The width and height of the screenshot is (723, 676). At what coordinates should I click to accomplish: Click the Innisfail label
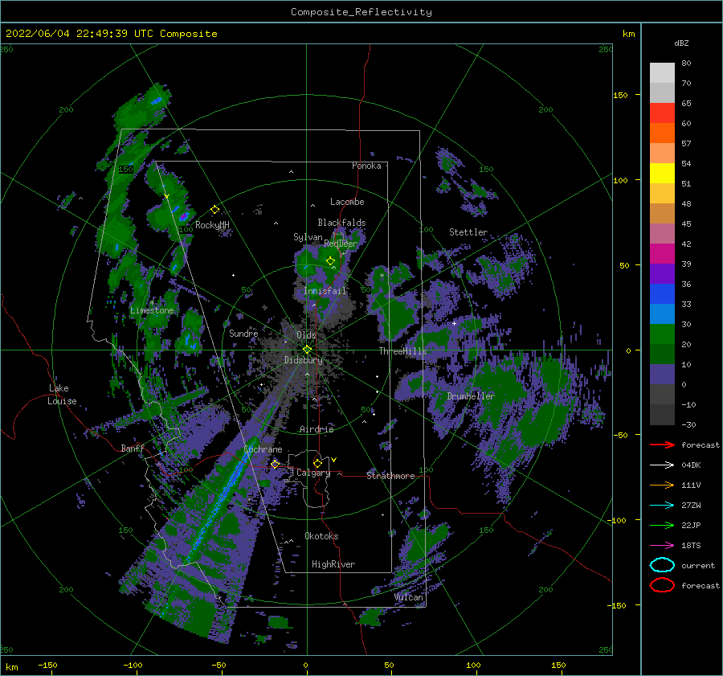point(325,291)
